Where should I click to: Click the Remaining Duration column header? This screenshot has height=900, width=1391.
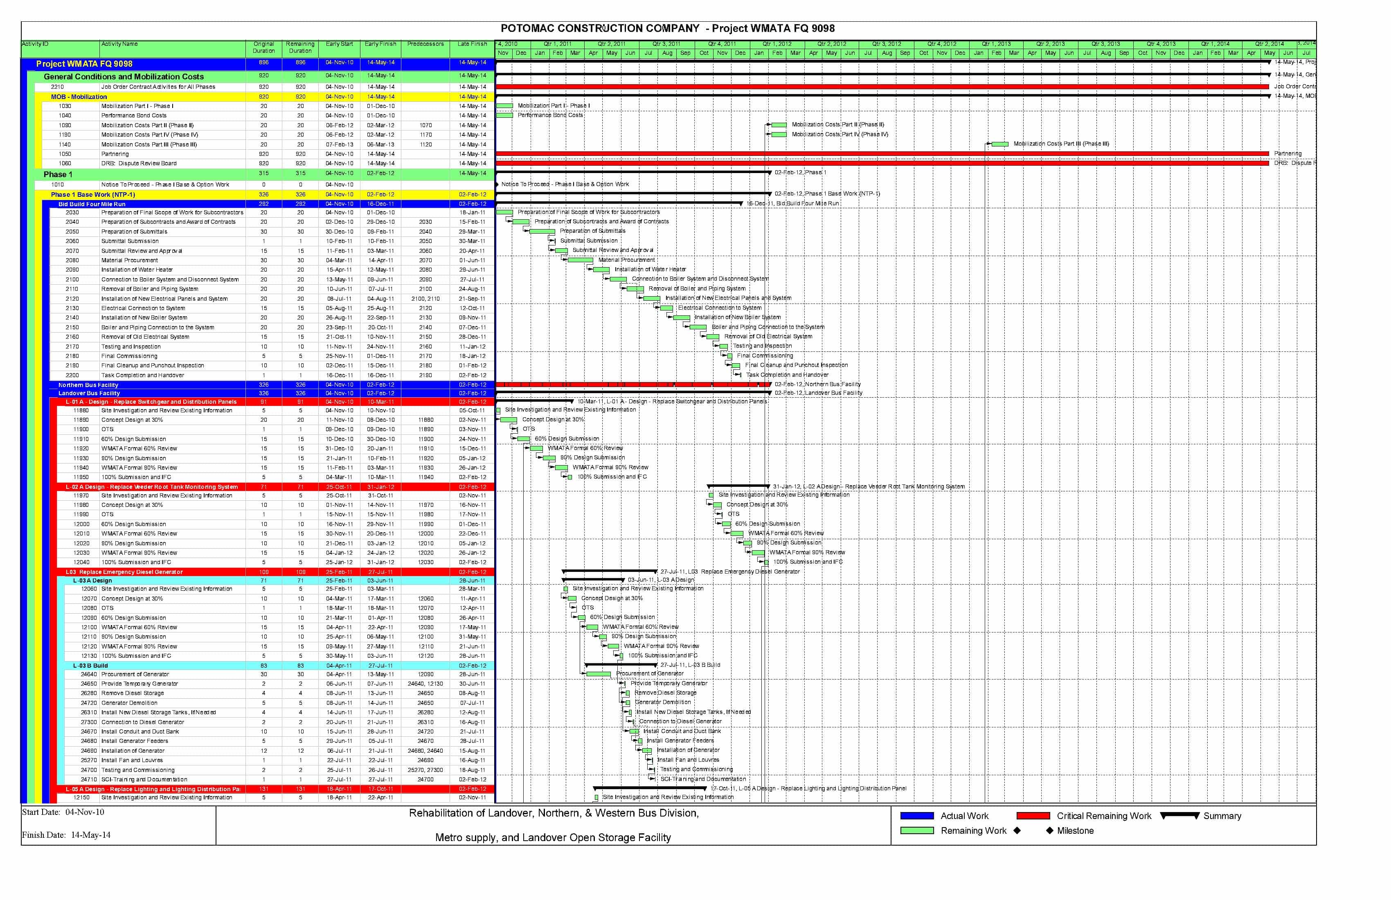click(300, 49)
